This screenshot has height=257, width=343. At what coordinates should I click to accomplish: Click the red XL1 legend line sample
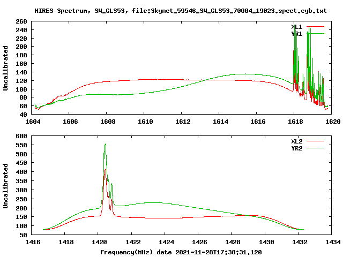pyautogui.click(x=315, y=26)
